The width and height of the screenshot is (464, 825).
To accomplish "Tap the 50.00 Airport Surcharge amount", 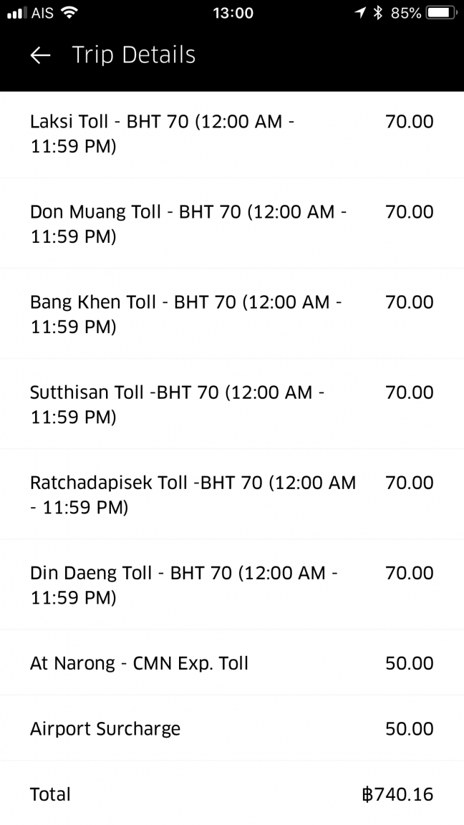I will pyautogui.click(x=410, y=729).
